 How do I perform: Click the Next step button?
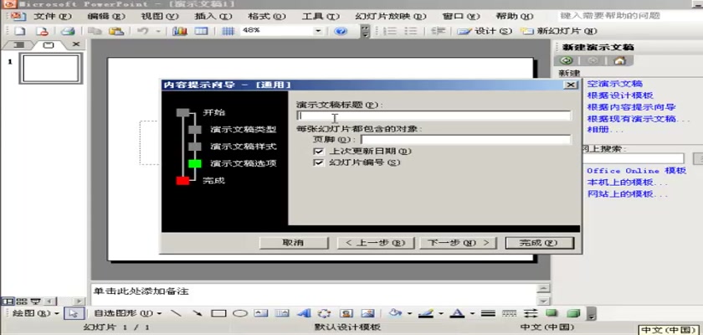coord(458,243)
